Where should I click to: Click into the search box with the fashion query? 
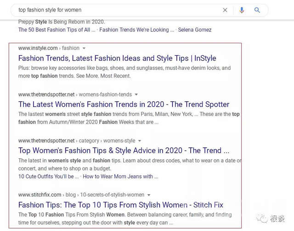tap(115, 10)
